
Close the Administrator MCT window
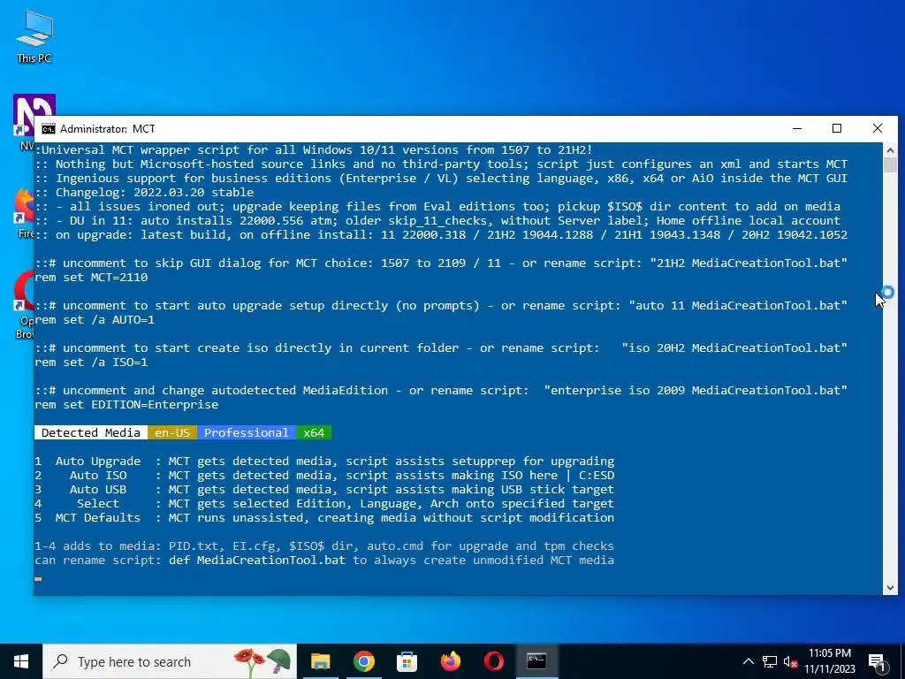[878, 129]
